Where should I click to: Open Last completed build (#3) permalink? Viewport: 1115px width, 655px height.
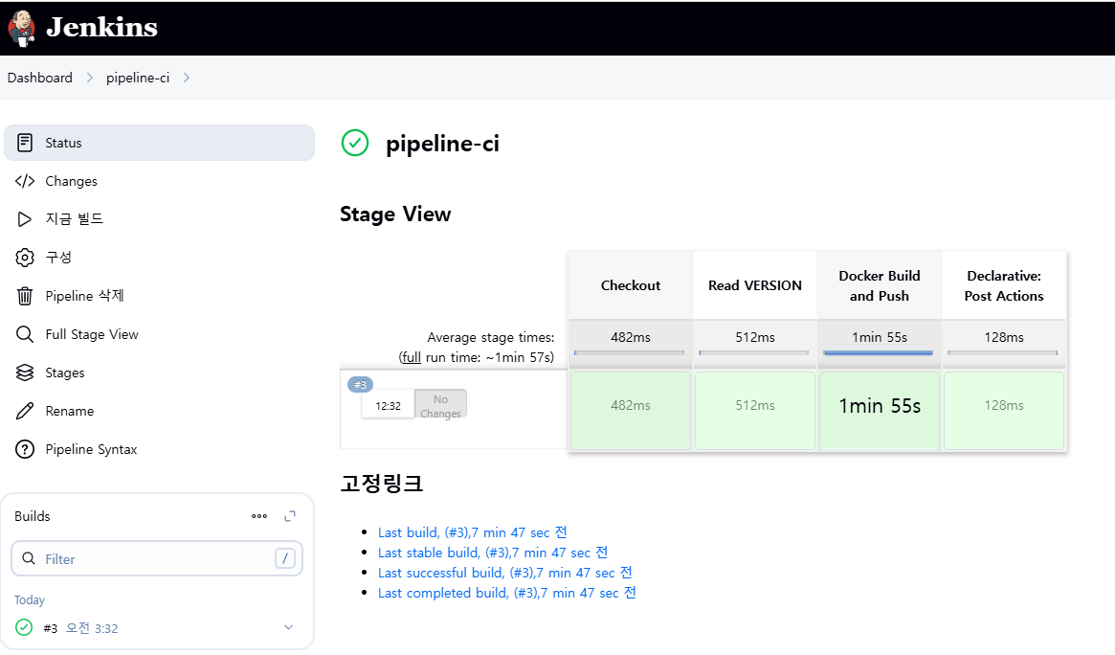click(x=507, y=593)
